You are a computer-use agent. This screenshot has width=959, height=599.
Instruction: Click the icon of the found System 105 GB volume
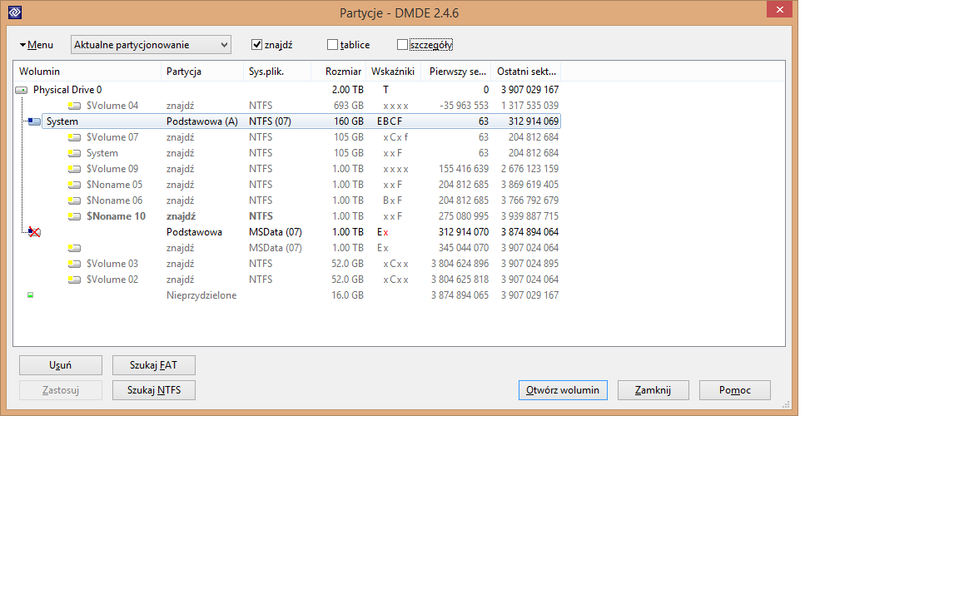click(75, 153)
